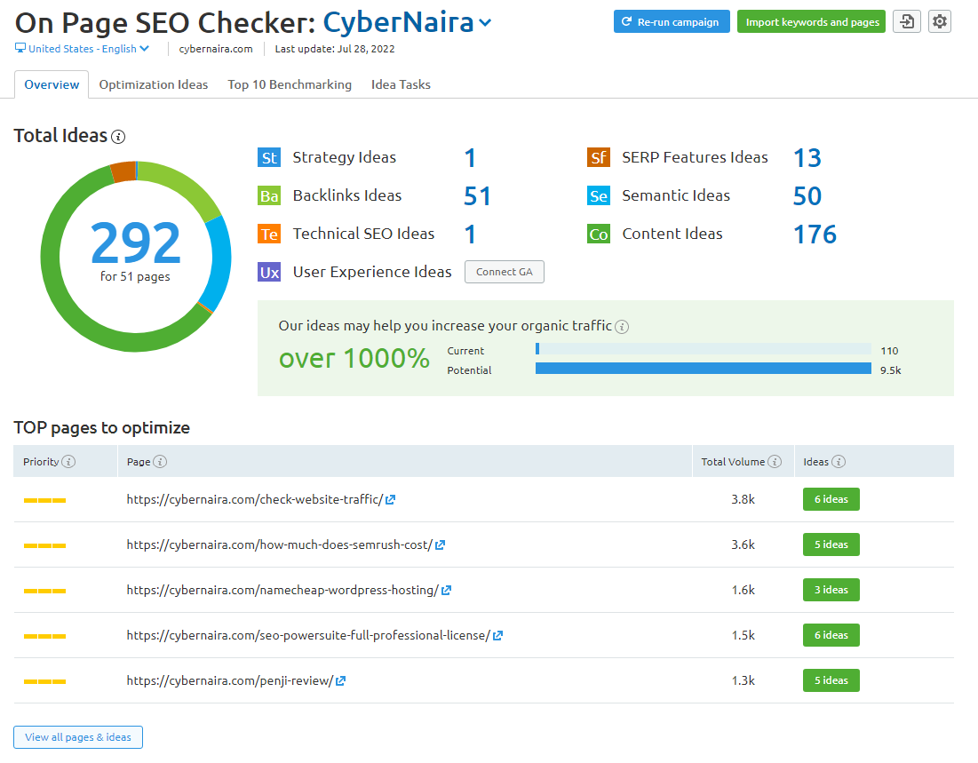Switch to the Overview tab
Image resolution: width=978 pixels, height=763 pixels.
pos(52,84)
